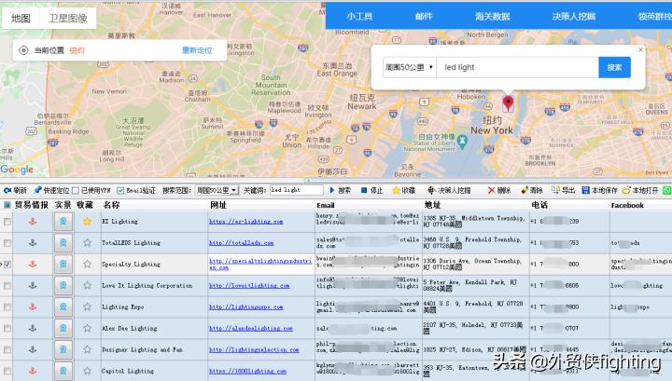Check the Alan Dee Lighting row checkbox
Screen dimensions: 672x381
click(7, 329)
